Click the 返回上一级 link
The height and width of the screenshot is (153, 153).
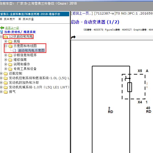(x=12, y=28)
